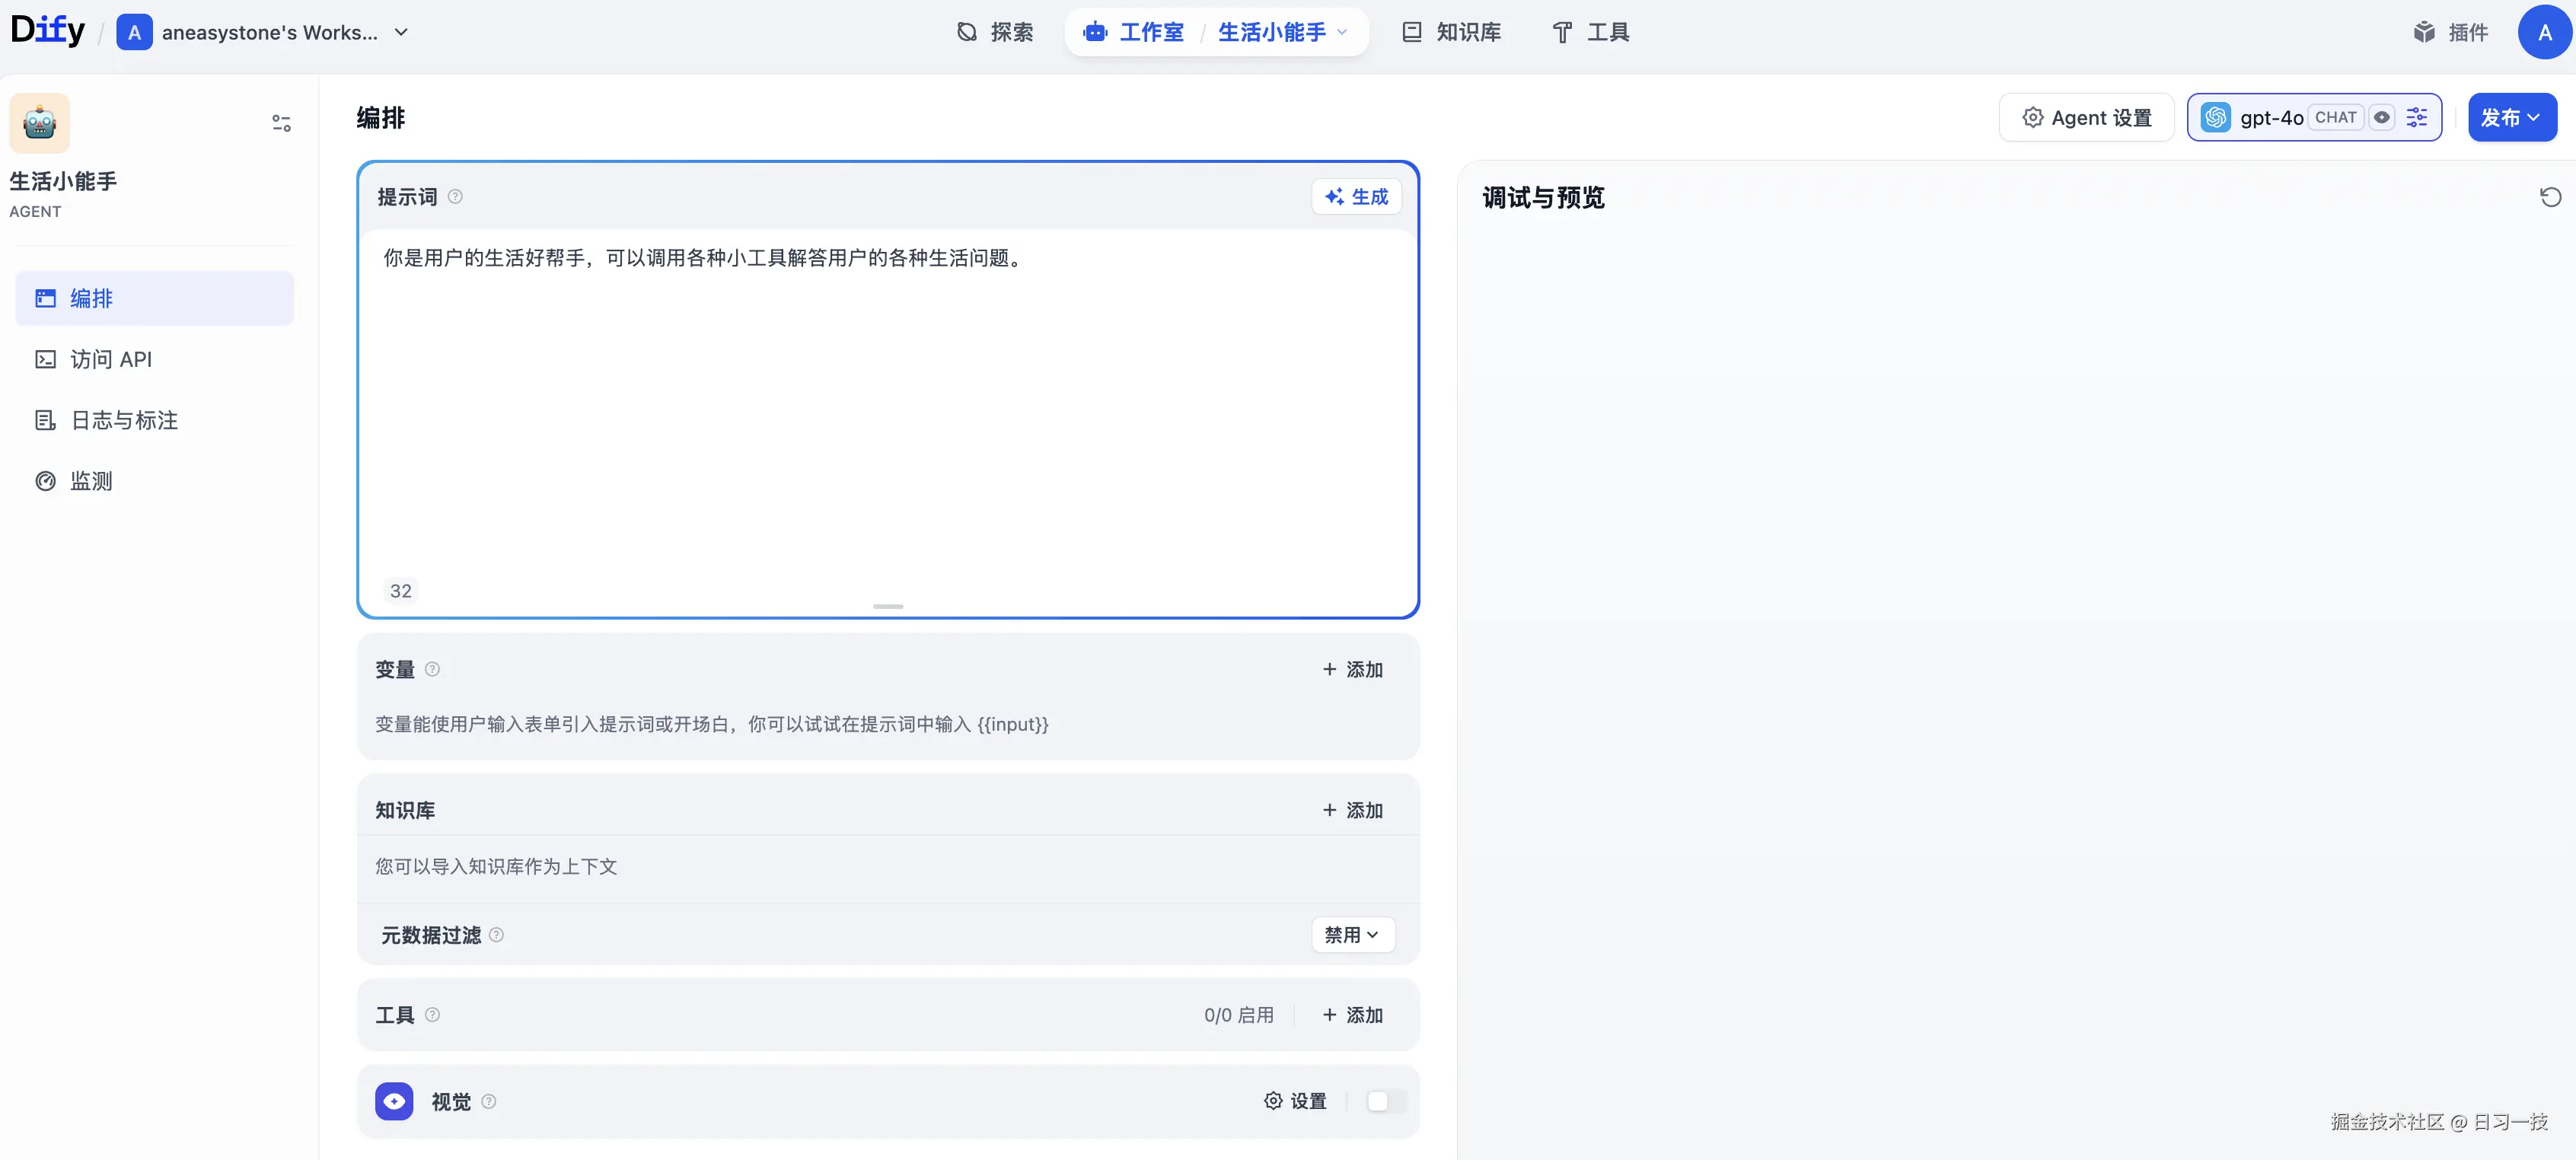Click the refresh icon in debug preview
This screenshot has height=1160, width=2576.
coord(2550,197)
